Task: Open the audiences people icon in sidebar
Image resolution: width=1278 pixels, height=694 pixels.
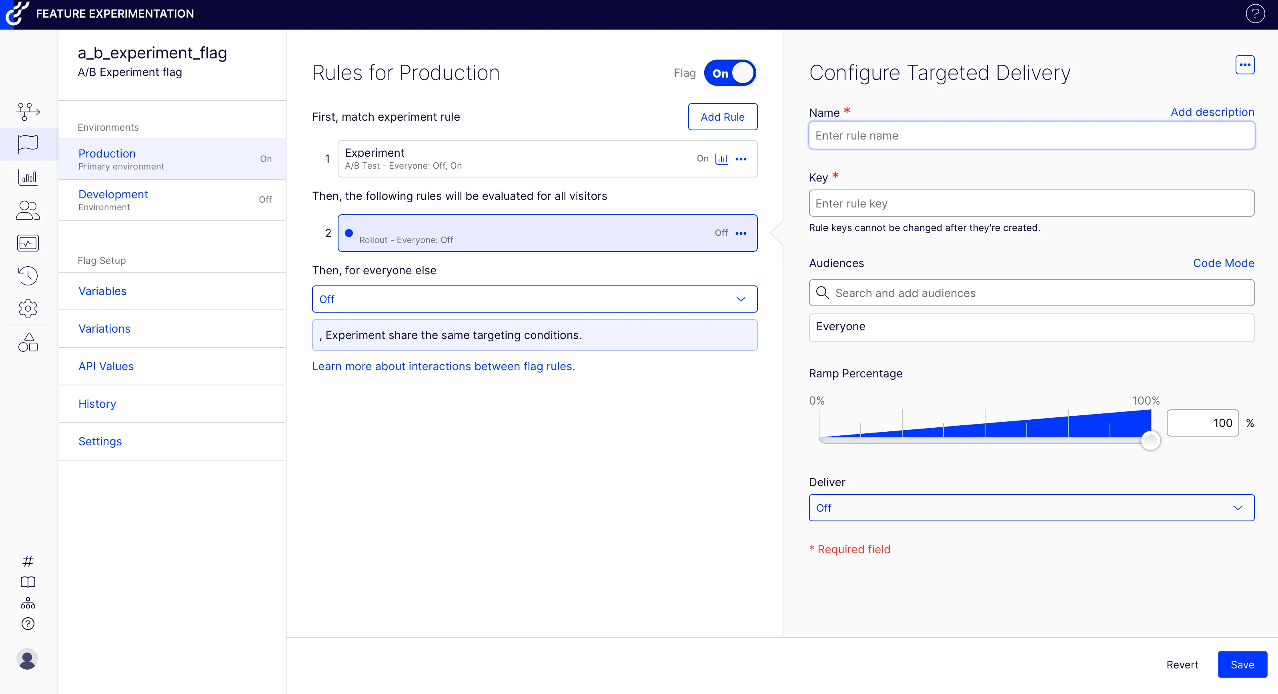Action: pyautogui.click(x=27, y=210)
